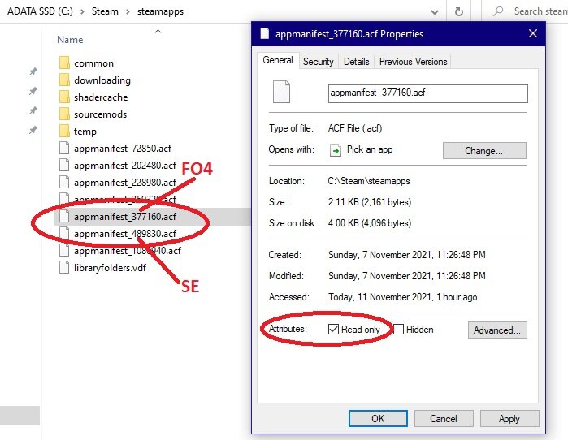Click the shadercache folder name
Viewport: 568px width, 440px height.
pos(101,97)
